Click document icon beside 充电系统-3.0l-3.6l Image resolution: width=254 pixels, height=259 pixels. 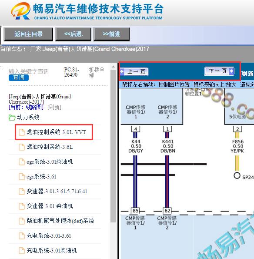[22, 236]
